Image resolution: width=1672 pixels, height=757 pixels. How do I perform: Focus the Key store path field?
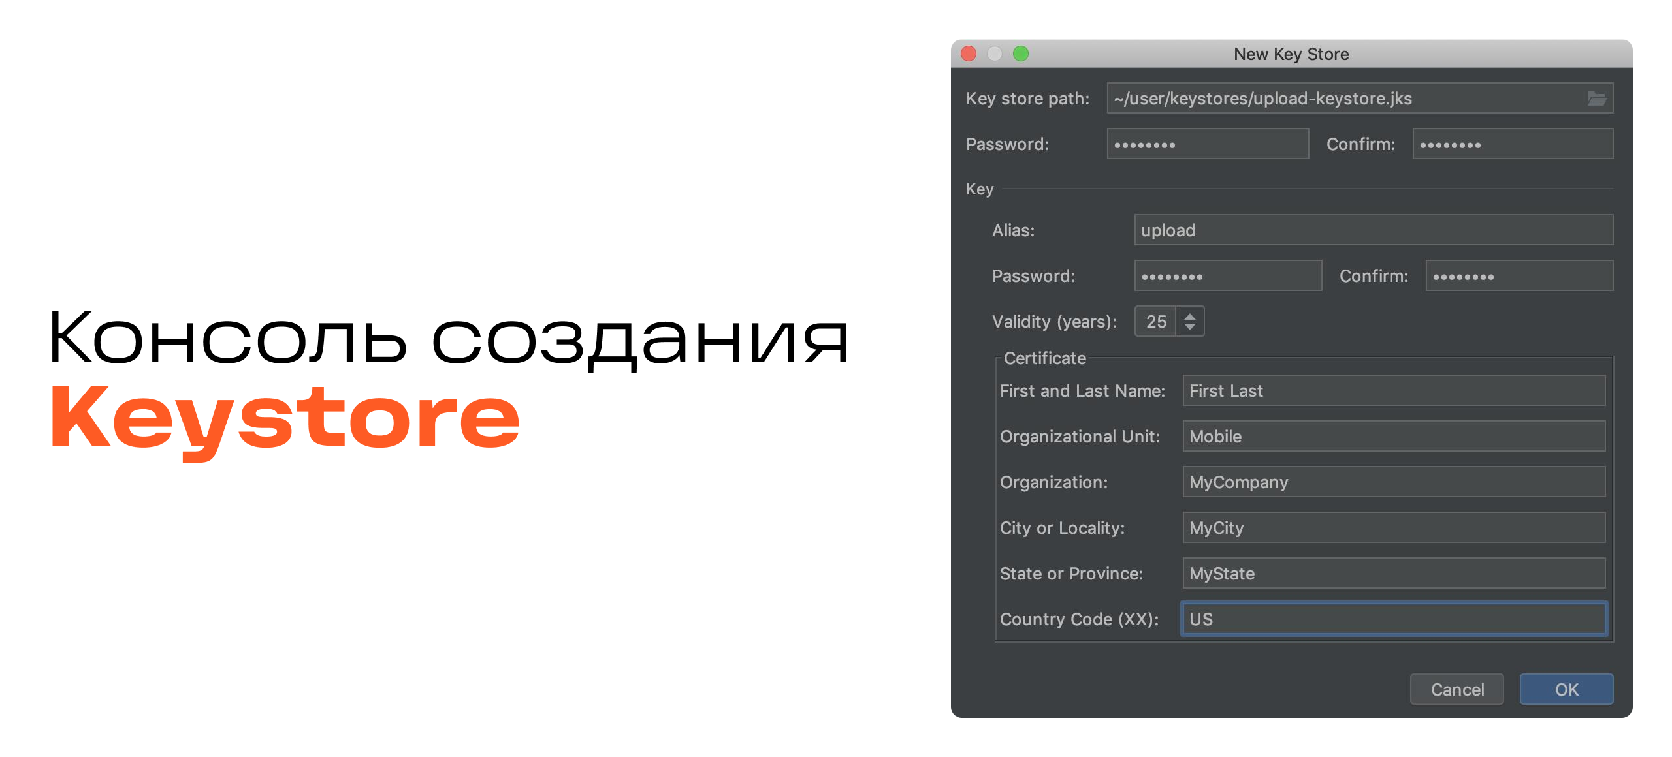pyautogui.click(x=1339, y=99)
